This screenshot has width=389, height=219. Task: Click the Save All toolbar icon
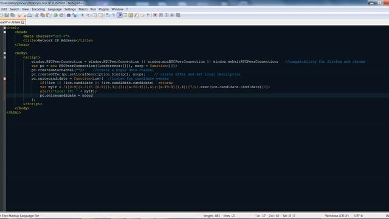click(12, 15)
